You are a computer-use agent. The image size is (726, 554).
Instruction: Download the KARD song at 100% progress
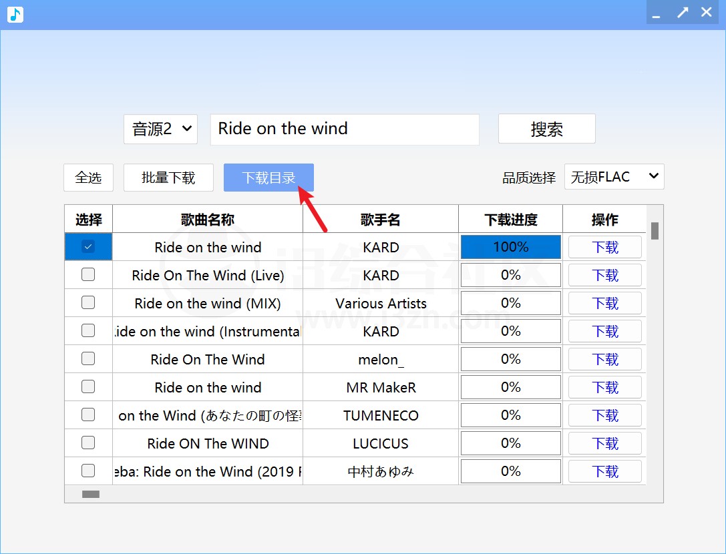pyautogui.click(x=605, y=247)
